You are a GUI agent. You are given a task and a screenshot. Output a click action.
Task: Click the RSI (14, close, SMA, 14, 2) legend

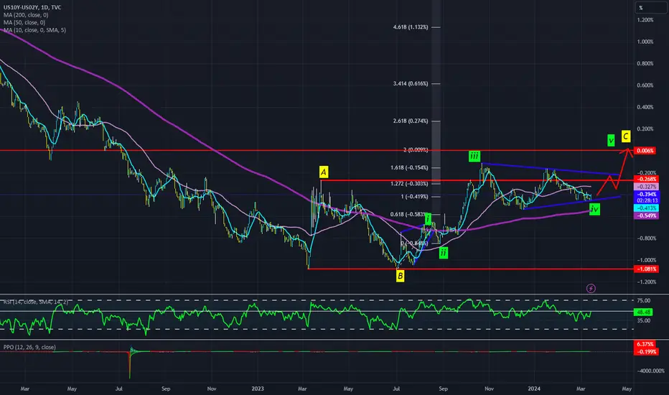(35, 302)
